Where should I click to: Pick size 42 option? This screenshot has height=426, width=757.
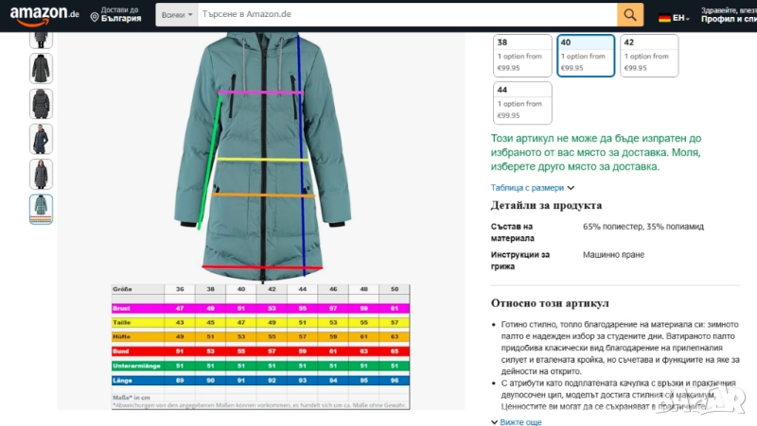[x=649, y=55]
